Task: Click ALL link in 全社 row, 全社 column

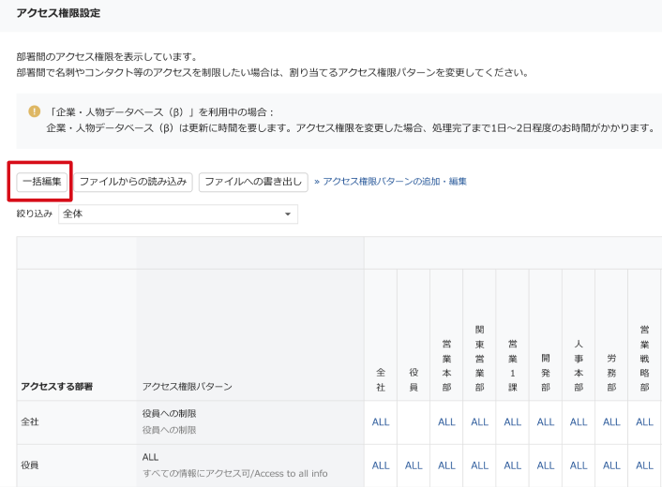Action: pos(381,422)
